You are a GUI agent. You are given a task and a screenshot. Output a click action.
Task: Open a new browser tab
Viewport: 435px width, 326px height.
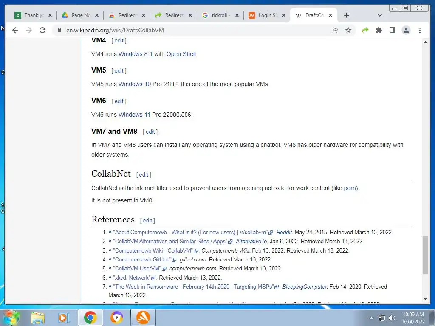tap(347, 16)
